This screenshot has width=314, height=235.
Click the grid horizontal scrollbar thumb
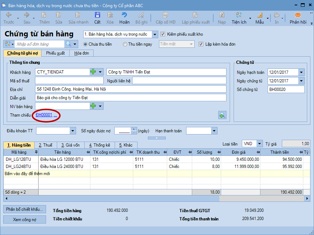pyautogui.click(x=262, y=198)
